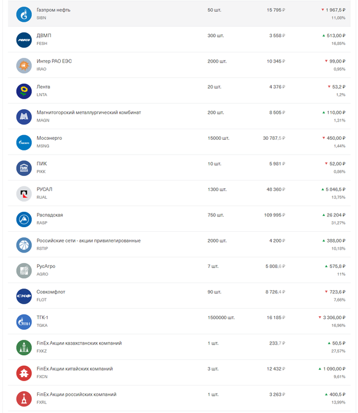Click the ПИК building logo icon
Screen dimensions: 358x413
point(24,168)
